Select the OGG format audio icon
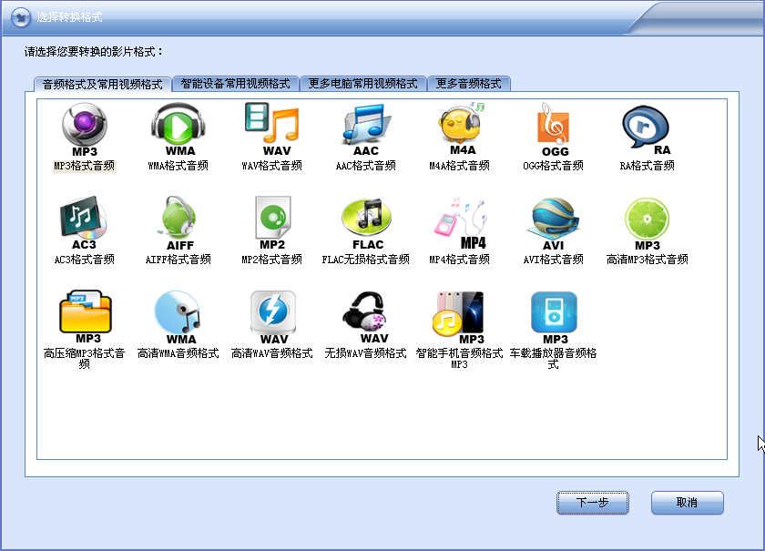 click(x=554, y=128)
